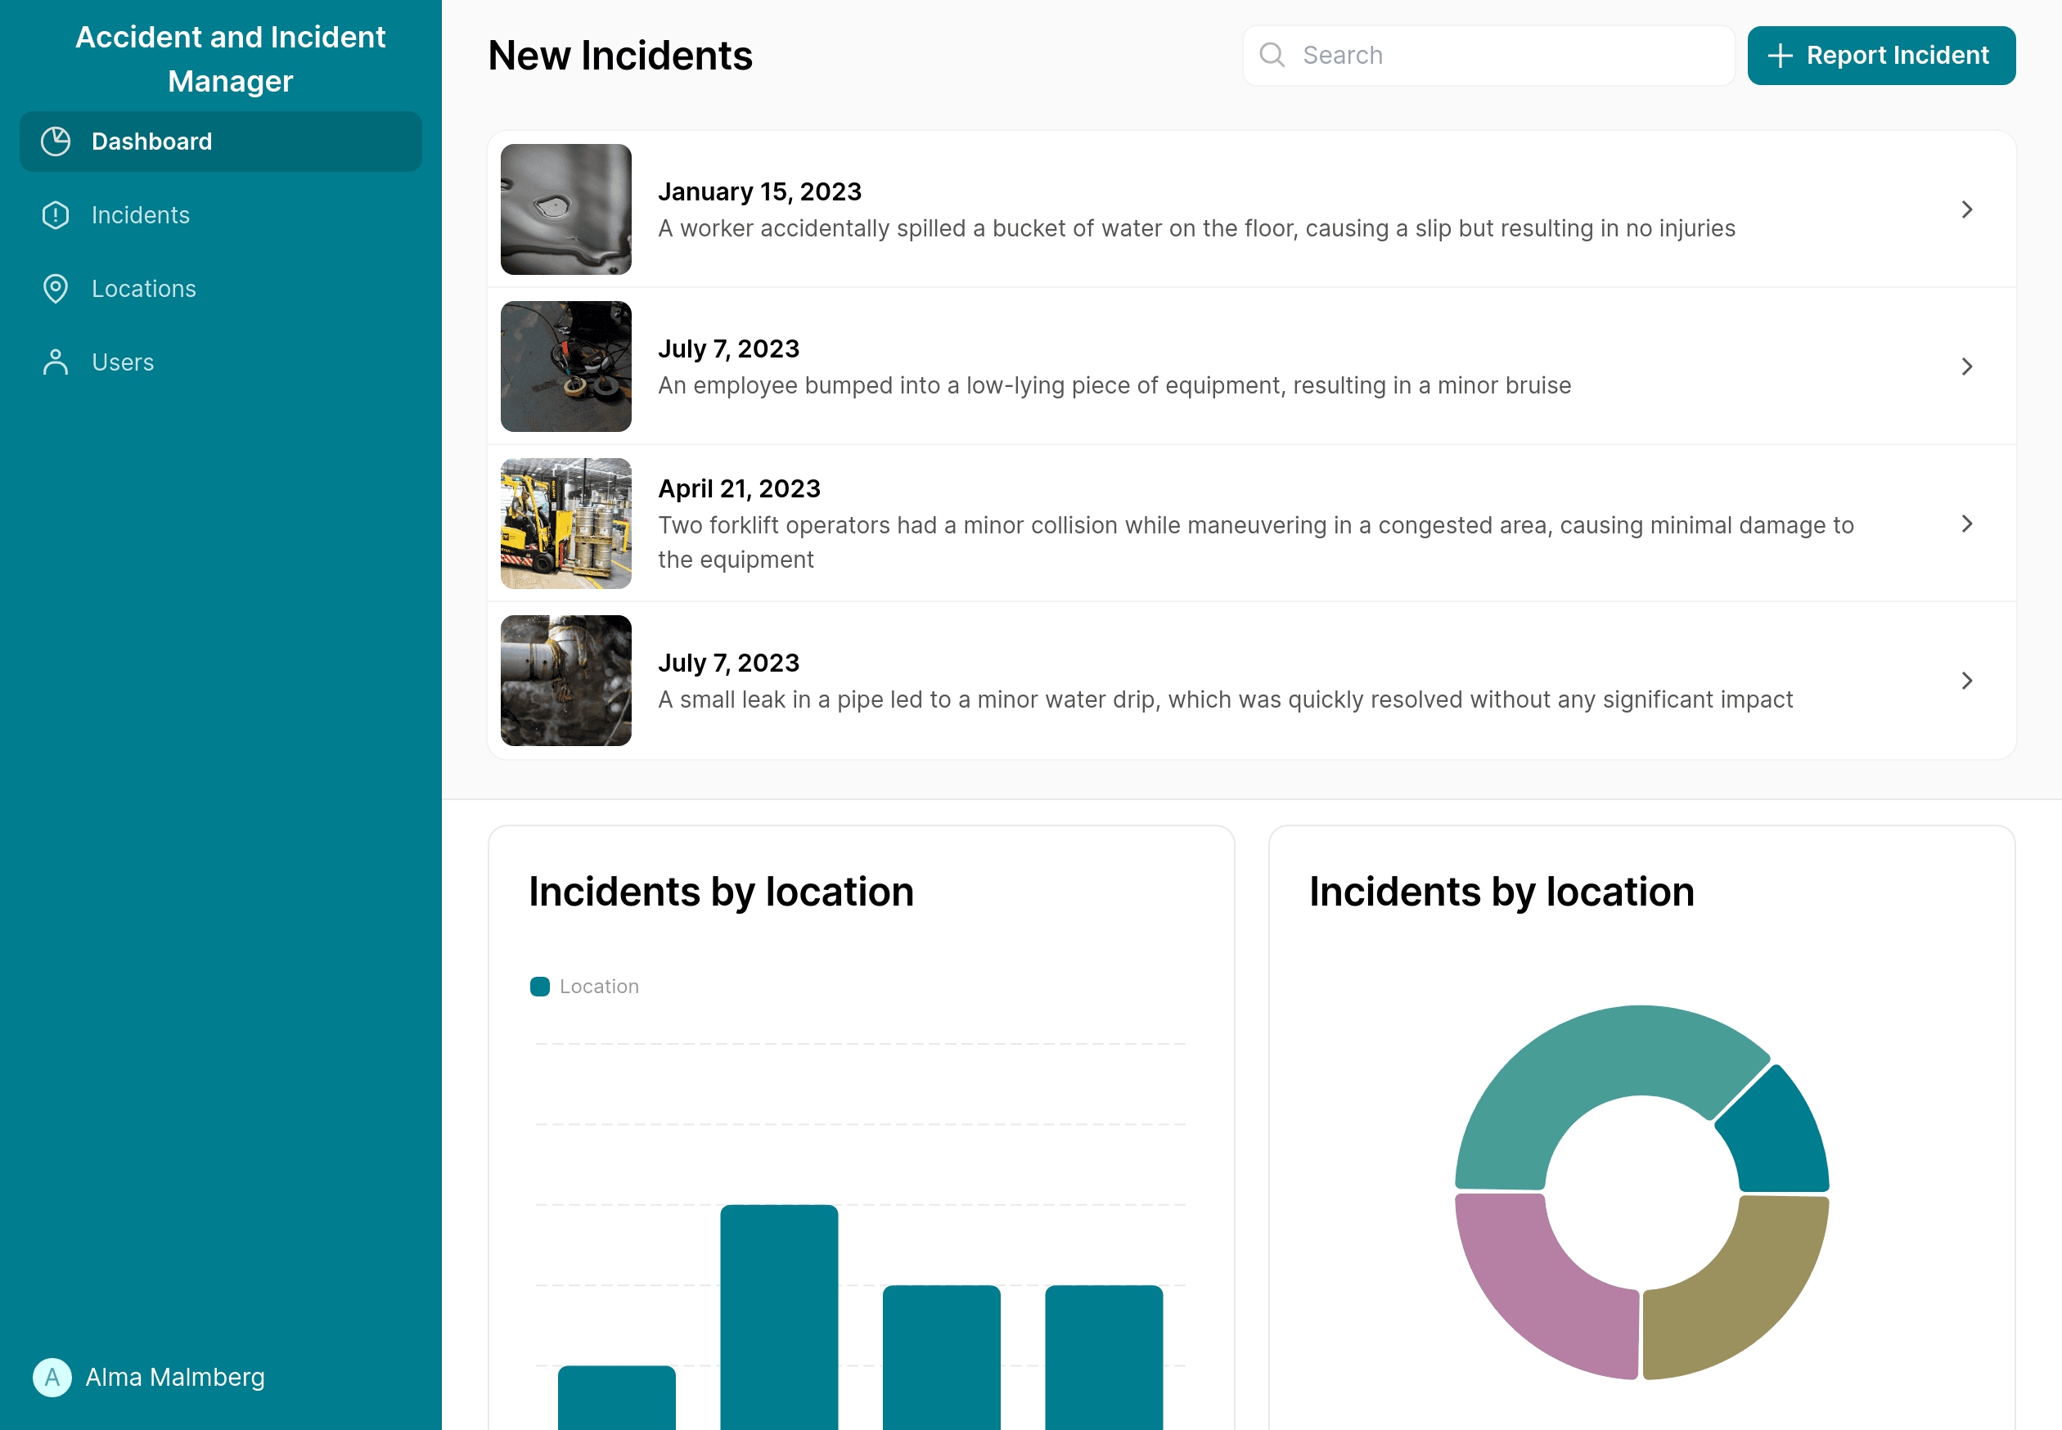Click the Alma Malmberg user name

[x=175, y=1377]
